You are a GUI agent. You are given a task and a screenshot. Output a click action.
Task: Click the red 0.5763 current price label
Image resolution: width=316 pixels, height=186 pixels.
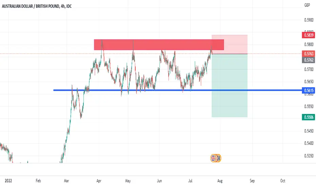309,54
